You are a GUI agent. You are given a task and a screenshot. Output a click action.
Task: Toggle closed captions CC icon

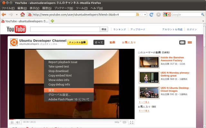[x=125, y=122]
